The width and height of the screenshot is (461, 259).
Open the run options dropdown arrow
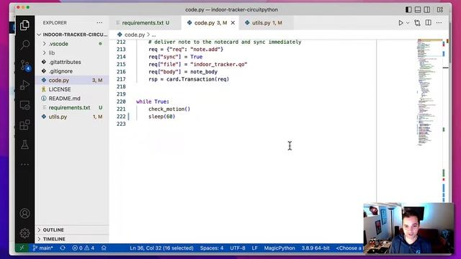(x=408, y=23)
